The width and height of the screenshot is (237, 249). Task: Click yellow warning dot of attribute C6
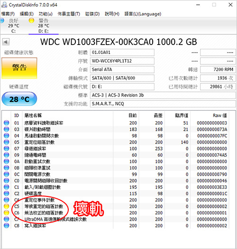6,213
